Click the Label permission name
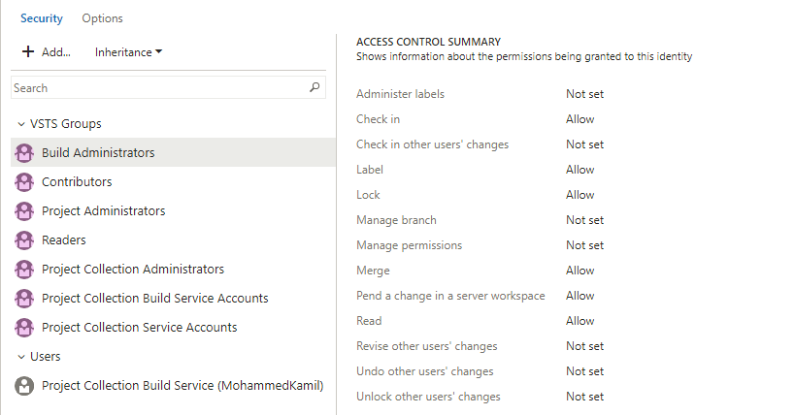 (370, 170)
